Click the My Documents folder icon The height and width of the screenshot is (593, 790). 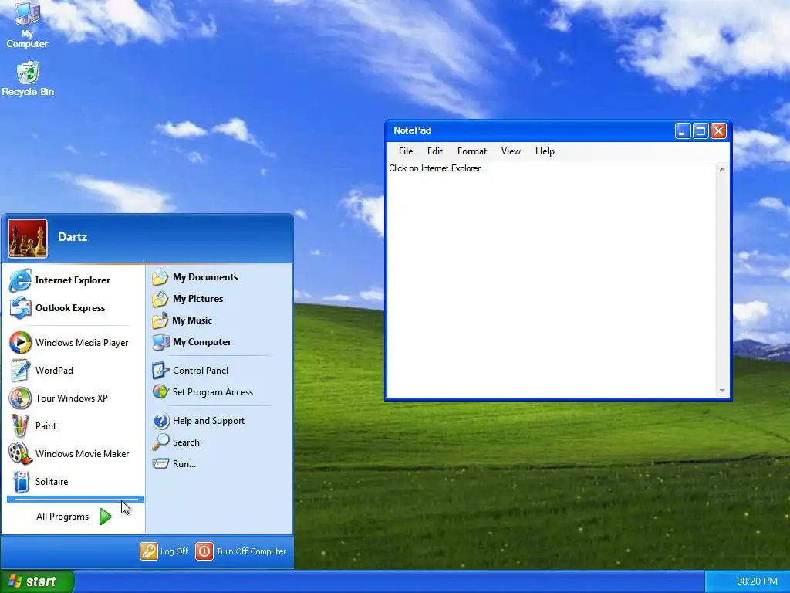[160, 277]
